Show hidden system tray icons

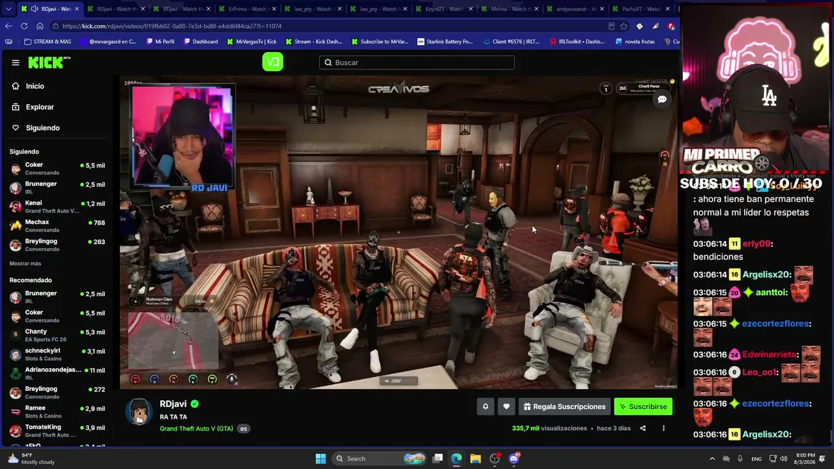tap(712, 459)
